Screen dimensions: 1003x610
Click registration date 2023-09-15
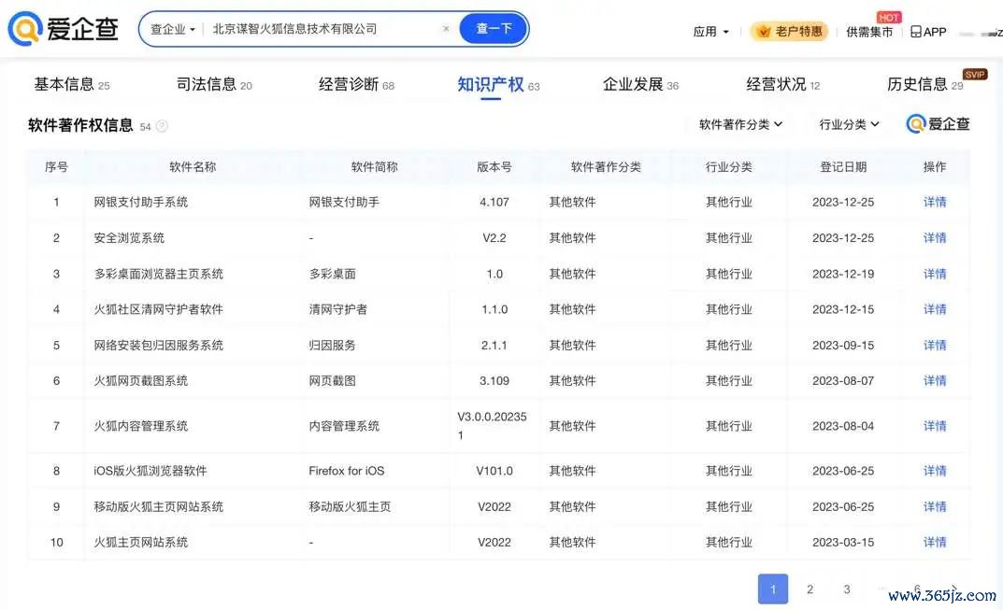[x=843, y=346]
